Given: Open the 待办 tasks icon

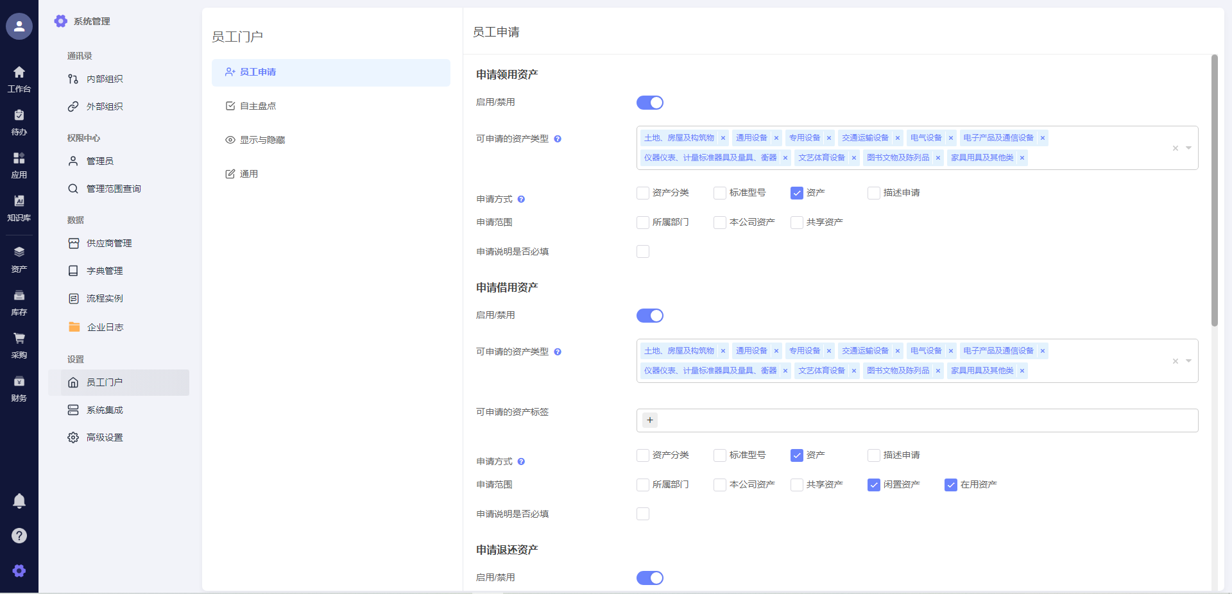Looking at the screenshot, I should [19, 115].
